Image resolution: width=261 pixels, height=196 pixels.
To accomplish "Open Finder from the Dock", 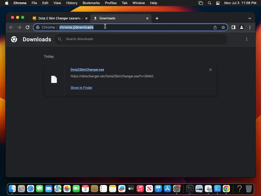I will click(x=12, y=189).
